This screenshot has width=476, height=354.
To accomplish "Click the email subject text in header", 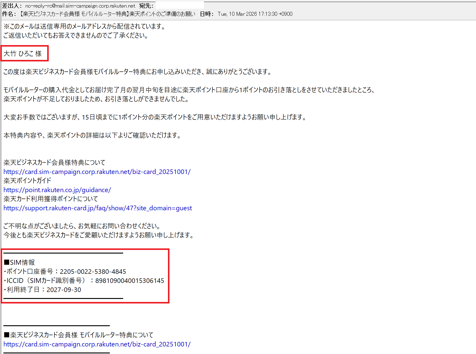I will point(107,14).
